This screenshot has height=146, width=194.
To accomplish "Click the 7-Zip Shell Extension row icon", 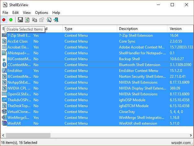I will tap(4, 35).
